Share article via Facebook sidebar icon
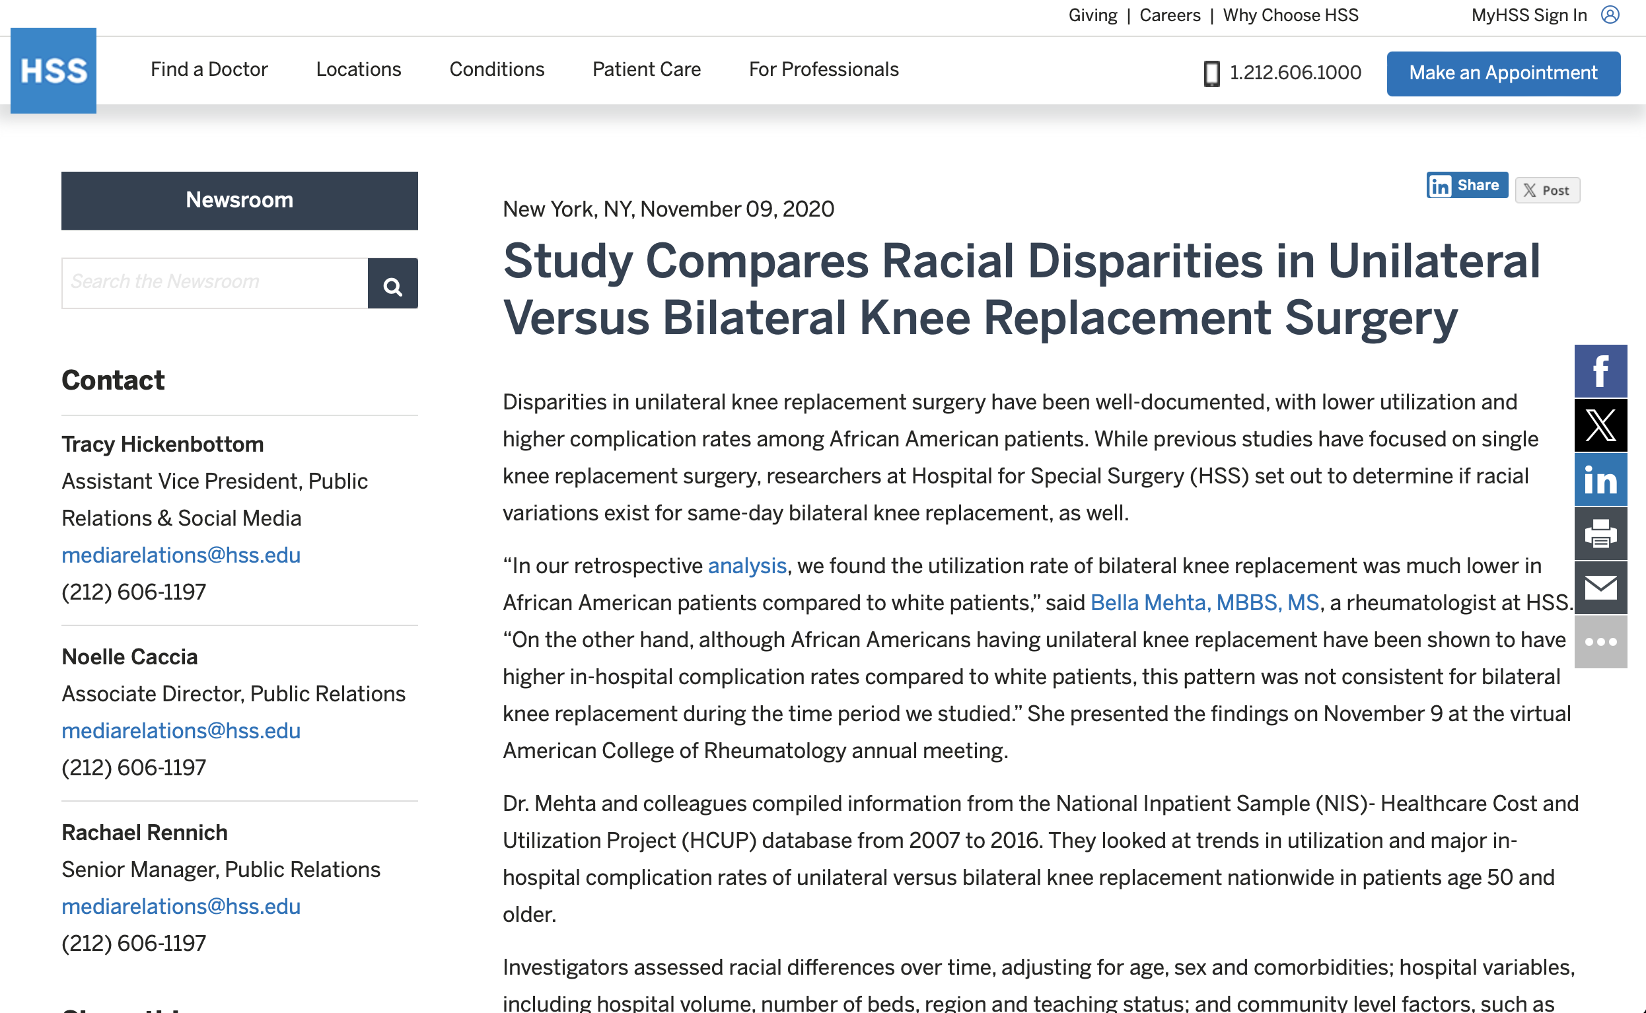The height and width of the screenshot is (1013, 1646). 1600,371
